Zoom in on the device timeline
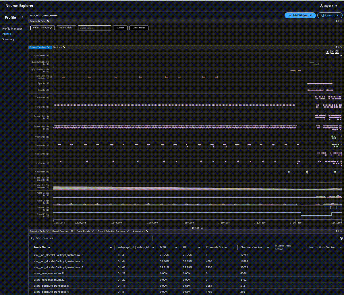Viewport: 344px width, 295px height. [327, 52]
